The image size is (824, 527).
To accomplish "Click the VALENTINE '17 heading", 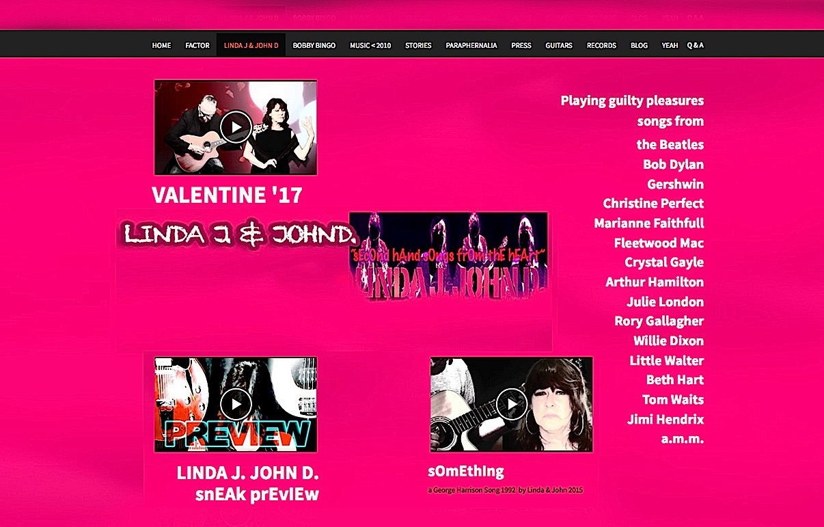I will (227, 195).
